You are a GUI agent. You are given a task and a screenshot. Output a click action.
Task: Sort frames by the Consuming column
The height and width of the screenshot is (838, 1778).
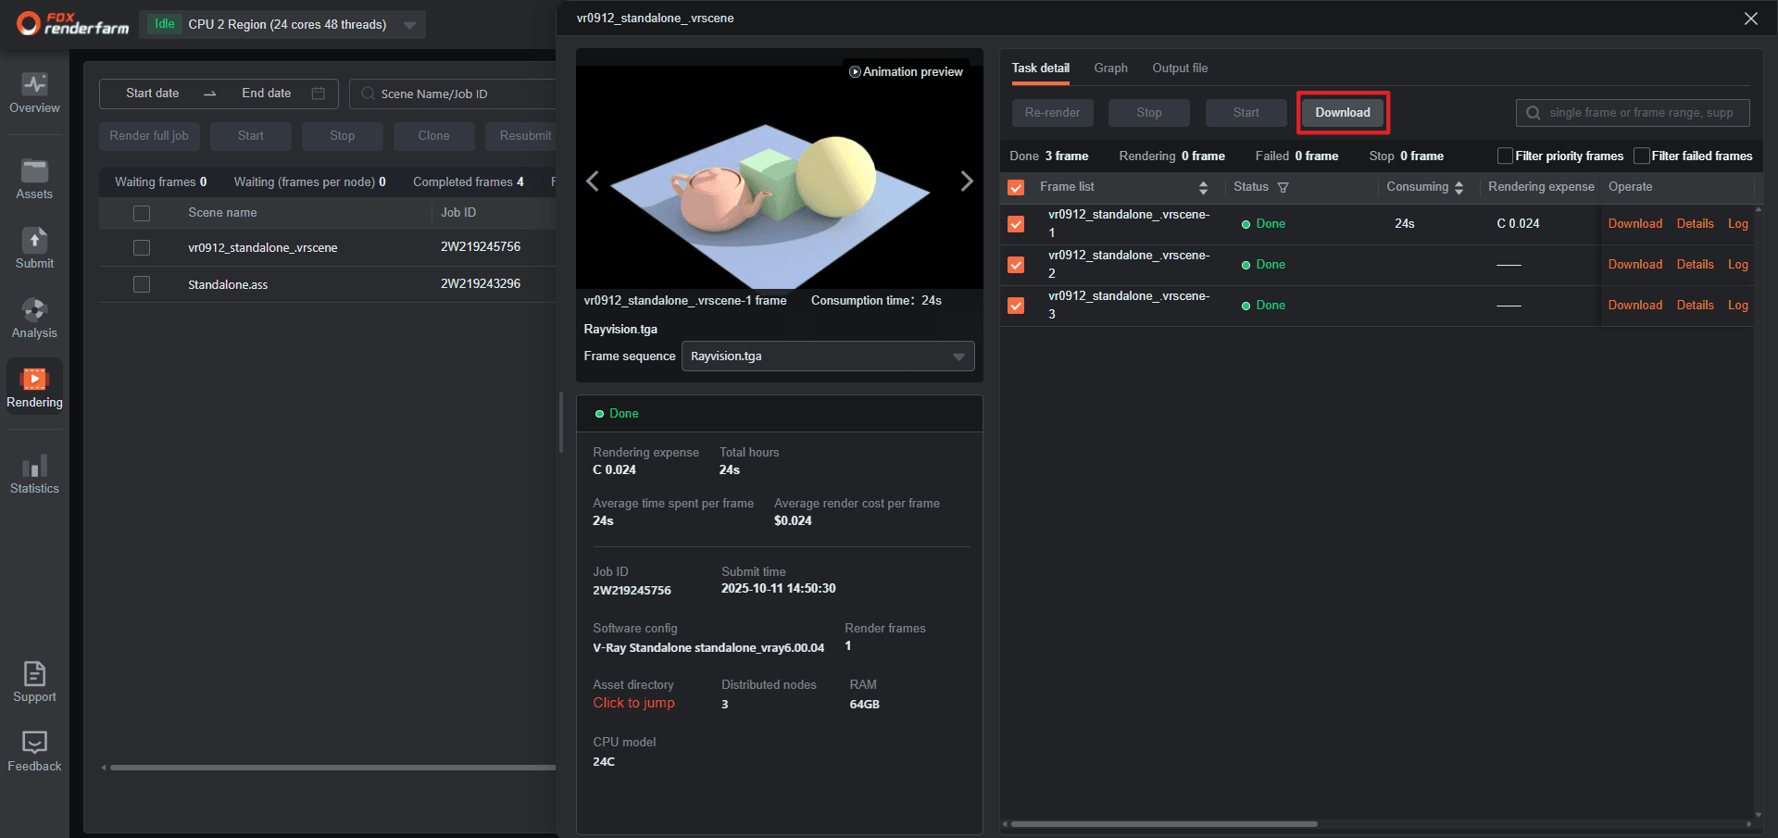(1459, 188)
